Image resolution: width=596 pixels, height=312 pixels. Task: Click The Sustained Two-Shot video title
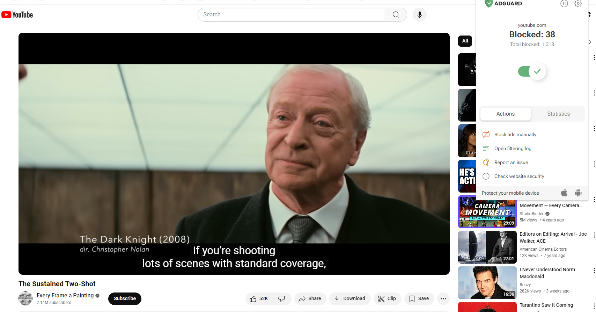click(x=57, y=284)
